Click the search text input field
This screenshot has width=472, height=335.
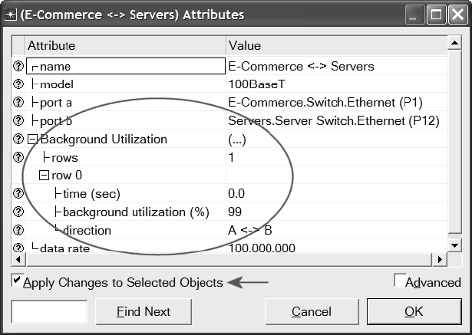(49, 311)
